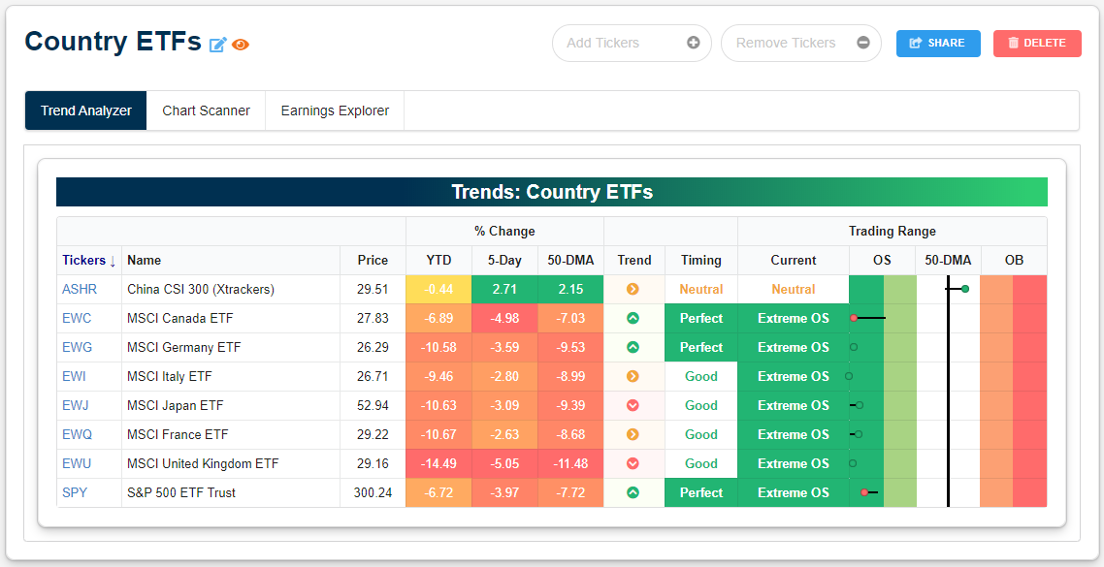Click the 2.71 5-Day cell for ASHR
The height and width of the screenshot is (567, 1104).
[x=504, y=289]
